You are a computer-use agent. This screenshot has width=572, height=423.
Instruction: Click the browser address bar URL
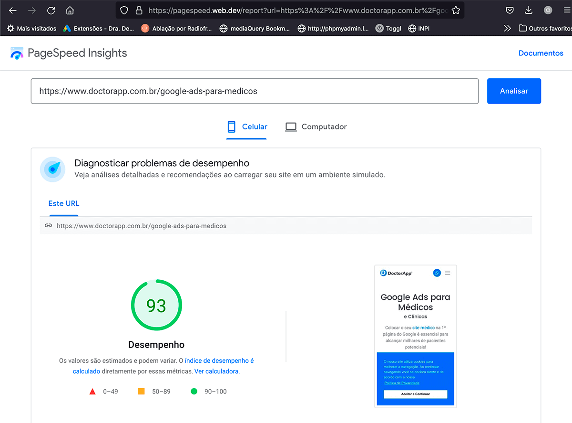coord(297,10)
